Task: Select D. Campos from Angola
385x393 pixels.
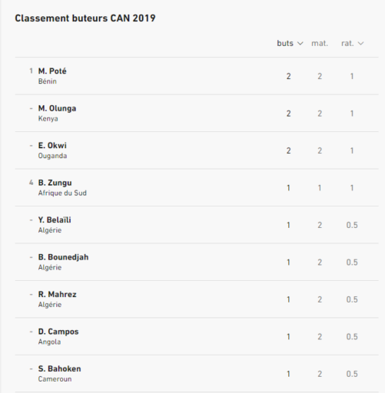Action: click(x=58, y=332)
